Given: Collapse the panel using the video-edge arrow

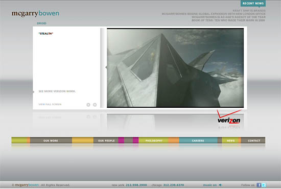Looking at the screenshot, I should click(106, 67).
